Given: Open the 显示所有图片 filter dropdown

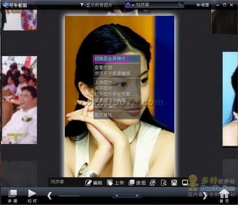Looking at the screenshot, I should 96,5.
